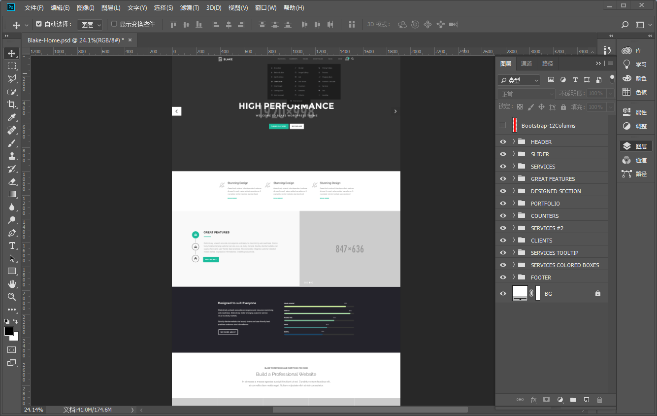Image resolution: width=657 pixels, height=416 pixels.
Task: Select the Quick Selection tool
Action: (12, 92)
